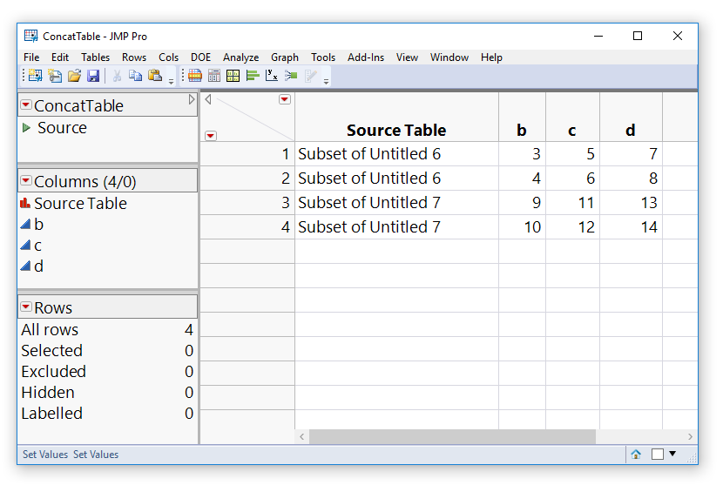Click the horizontal scrollbar thumb
Screen dimensions: 723x492
point(452,436)
